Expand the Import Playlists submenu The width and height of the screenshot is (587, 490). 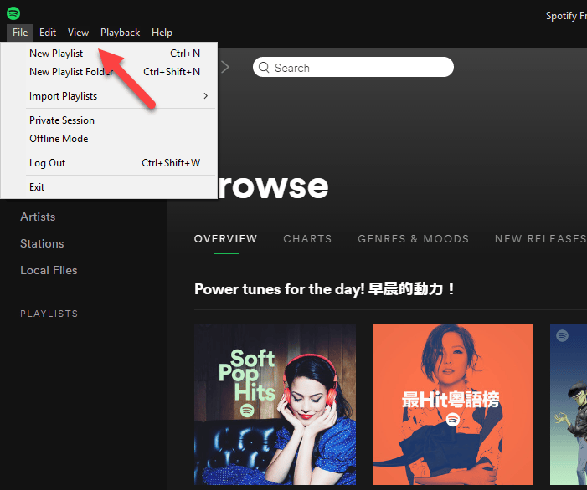point(109,96)
